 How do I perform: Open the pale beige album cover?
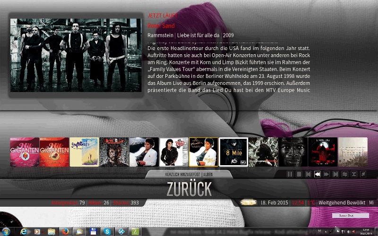pos(352,152)
